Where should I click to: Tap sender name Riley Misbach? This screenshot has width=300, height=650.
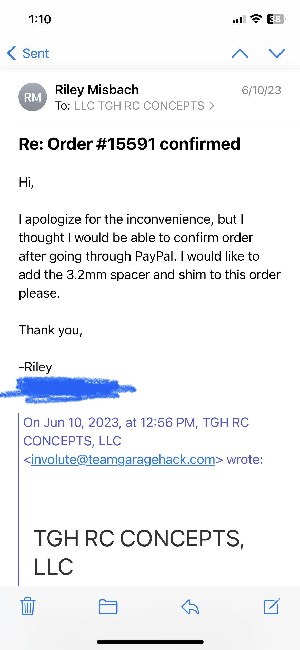point(97,90)
